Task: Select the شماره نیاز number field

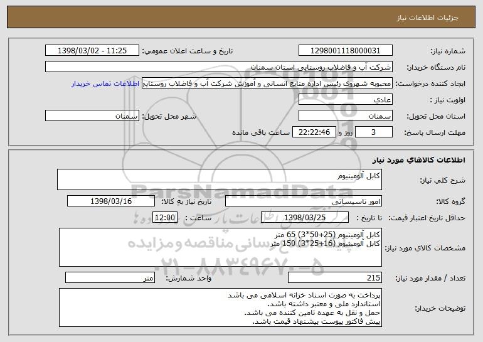Action: coord(345,51)
